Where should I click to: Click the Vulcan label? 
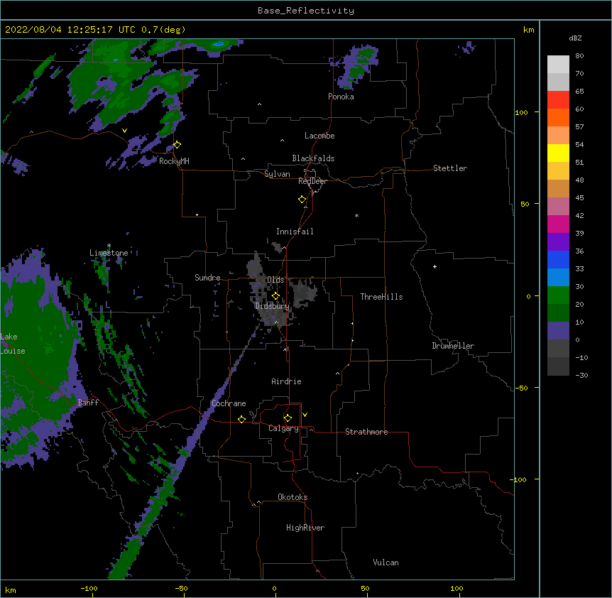coord(386,562)
